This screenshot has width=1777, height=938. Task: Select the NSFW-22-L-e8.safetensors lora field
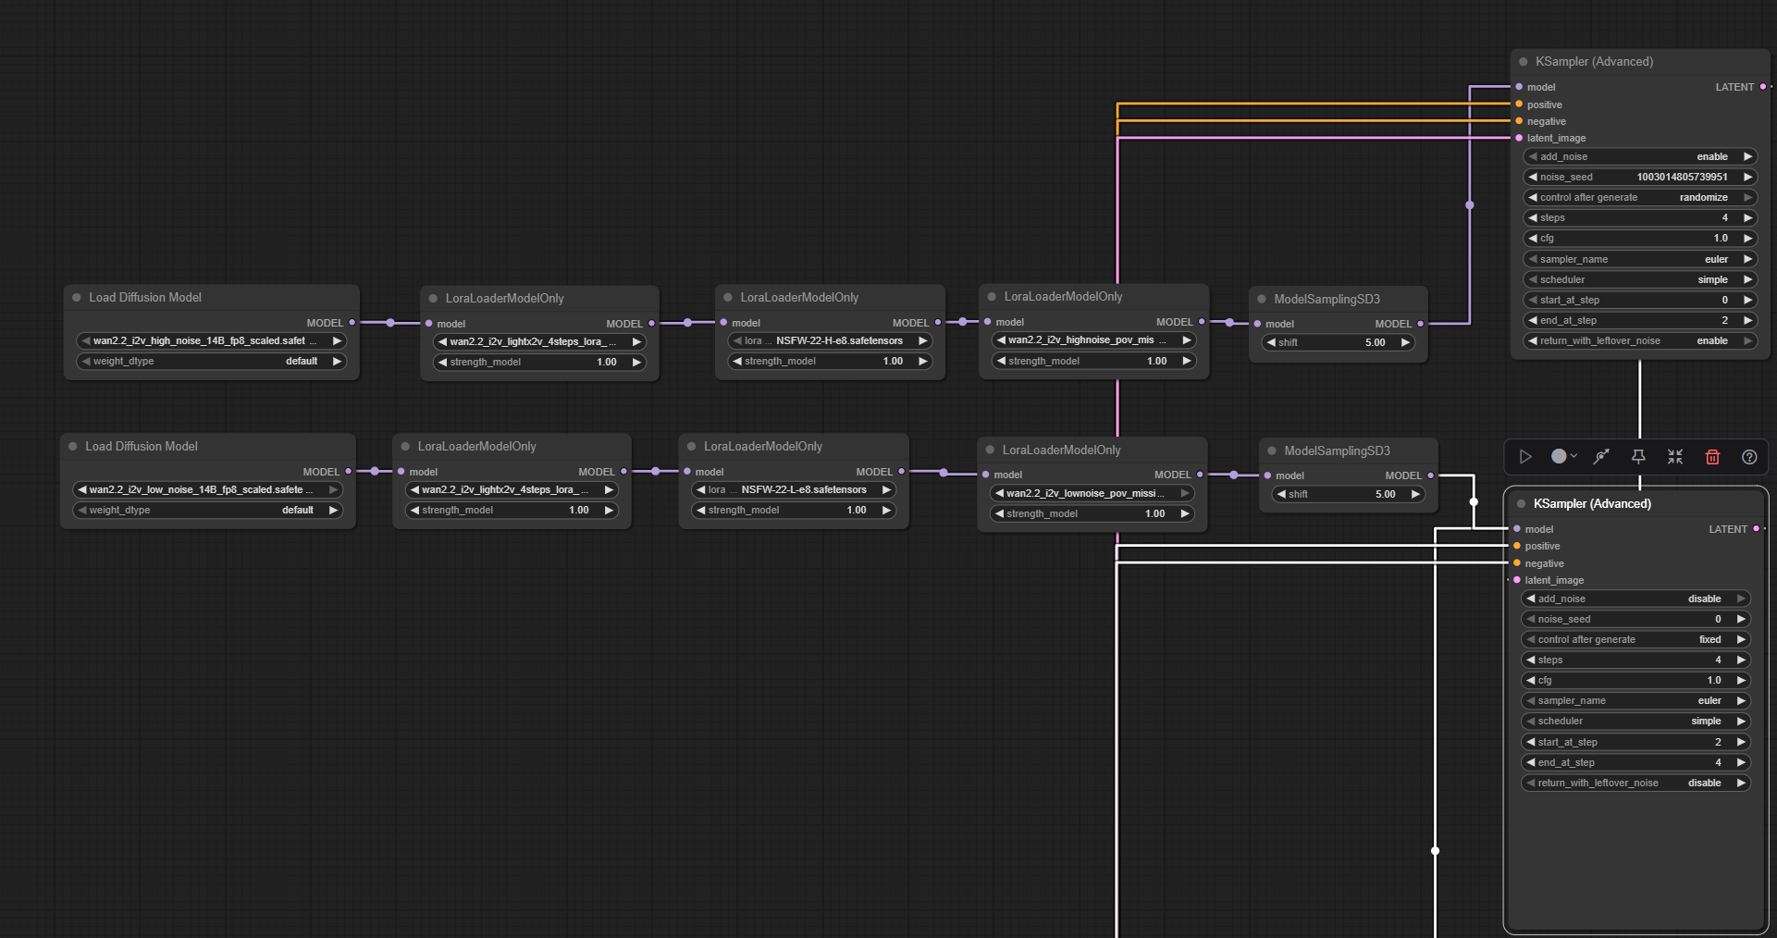click(795, 489)
